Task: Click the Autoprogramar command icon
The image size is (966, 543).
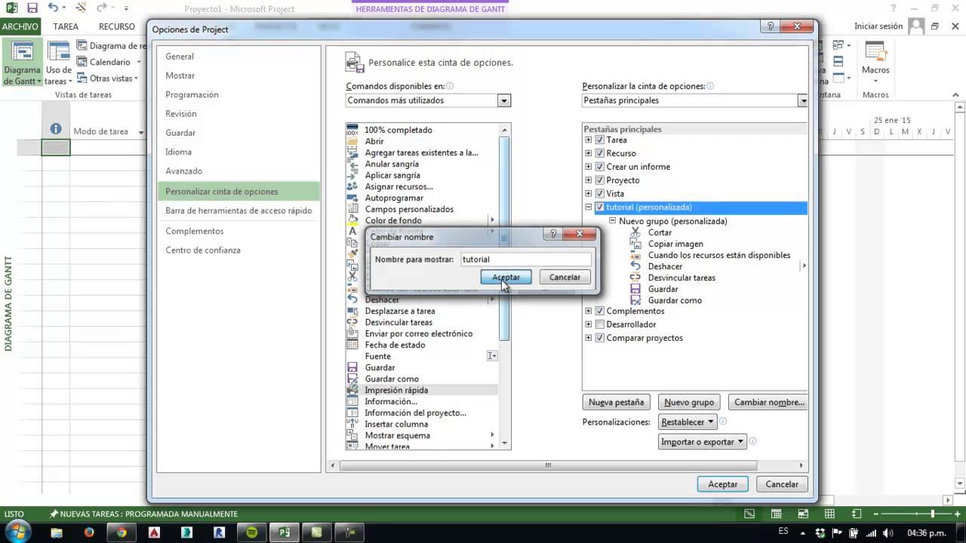Action: pos(352,198)
